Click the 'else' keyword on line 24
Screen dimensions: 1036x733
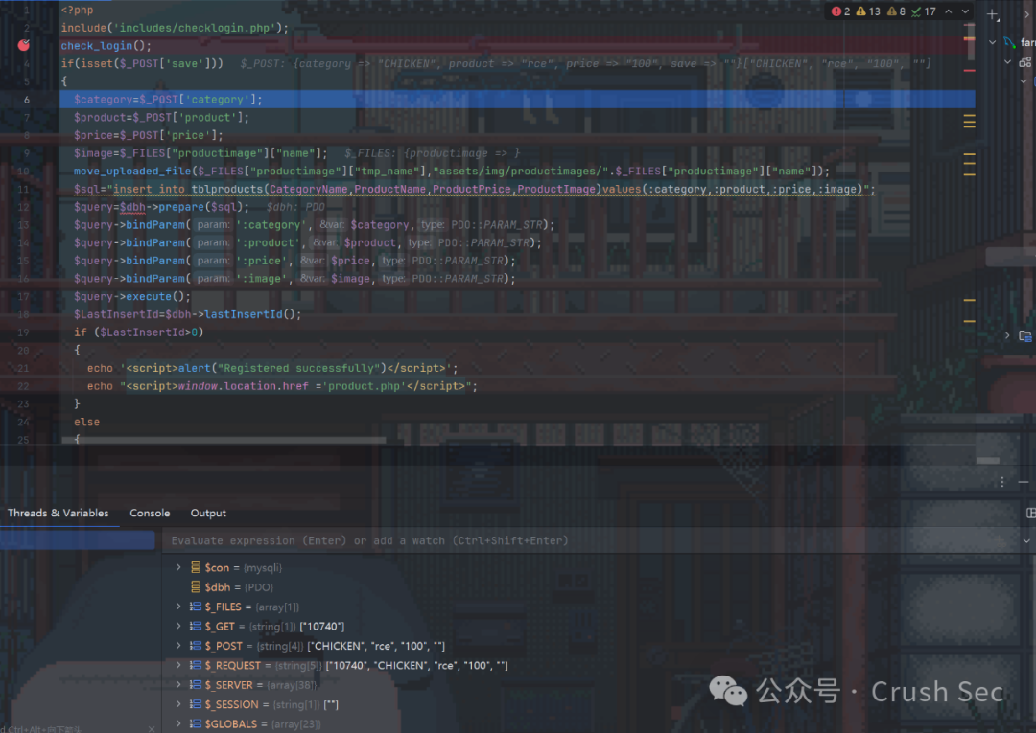click(86, 422)
